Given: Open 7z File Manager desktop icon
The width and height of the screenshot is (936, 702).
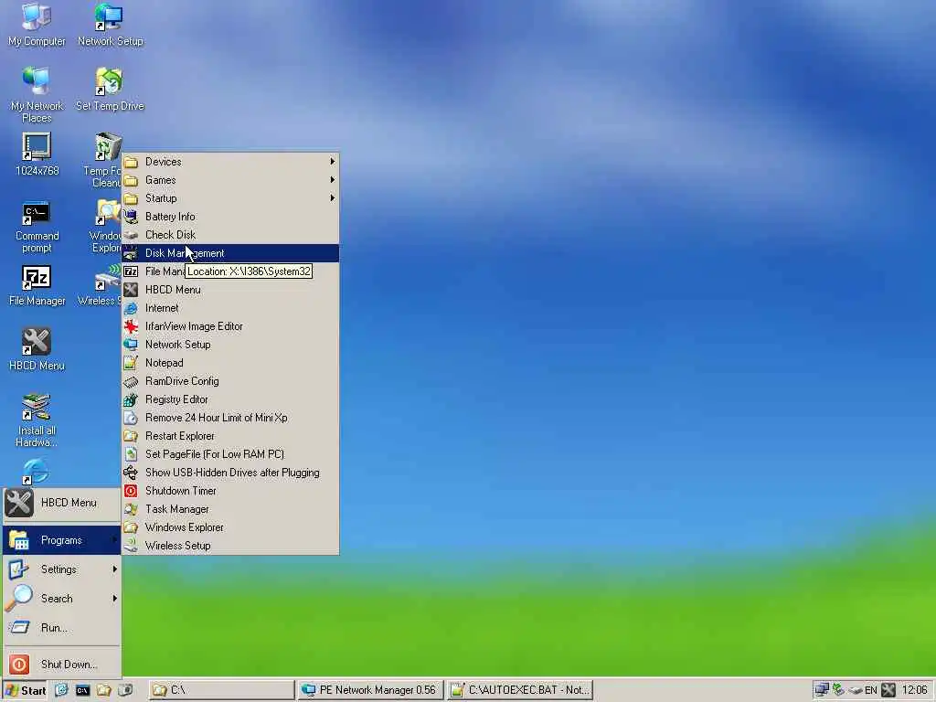Looking at the screenshot, I should click(x=37, y=285).
